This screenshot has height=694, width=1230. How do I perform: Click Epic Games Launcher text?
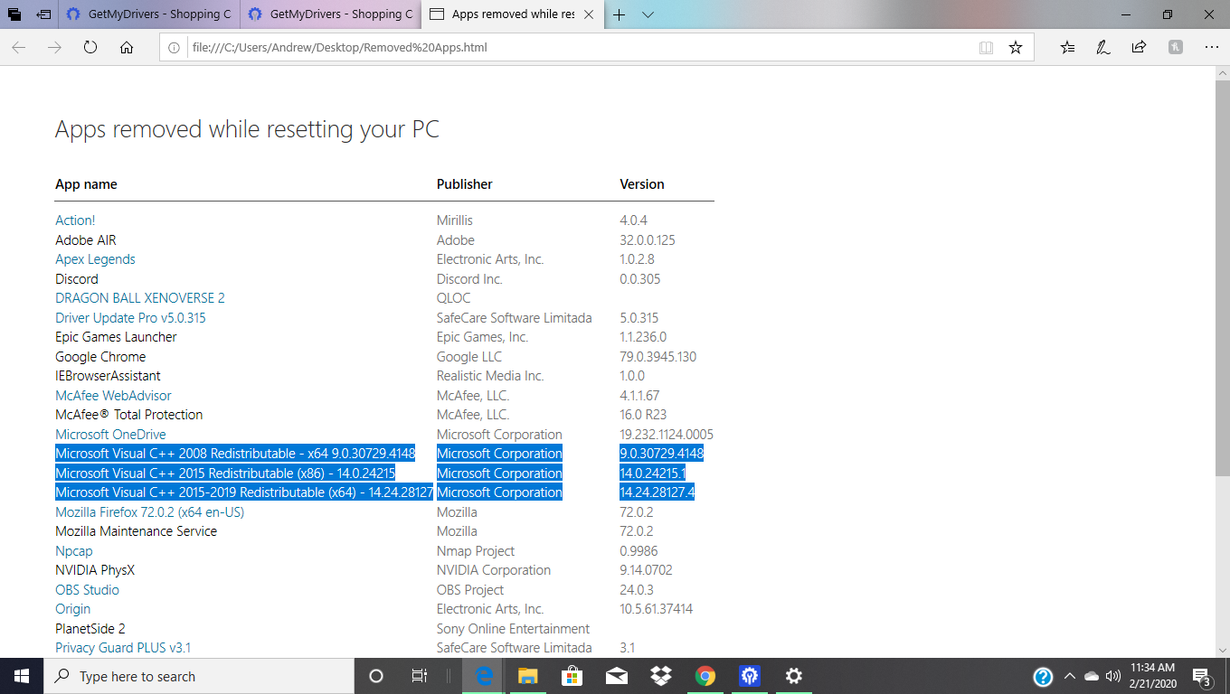116,337
